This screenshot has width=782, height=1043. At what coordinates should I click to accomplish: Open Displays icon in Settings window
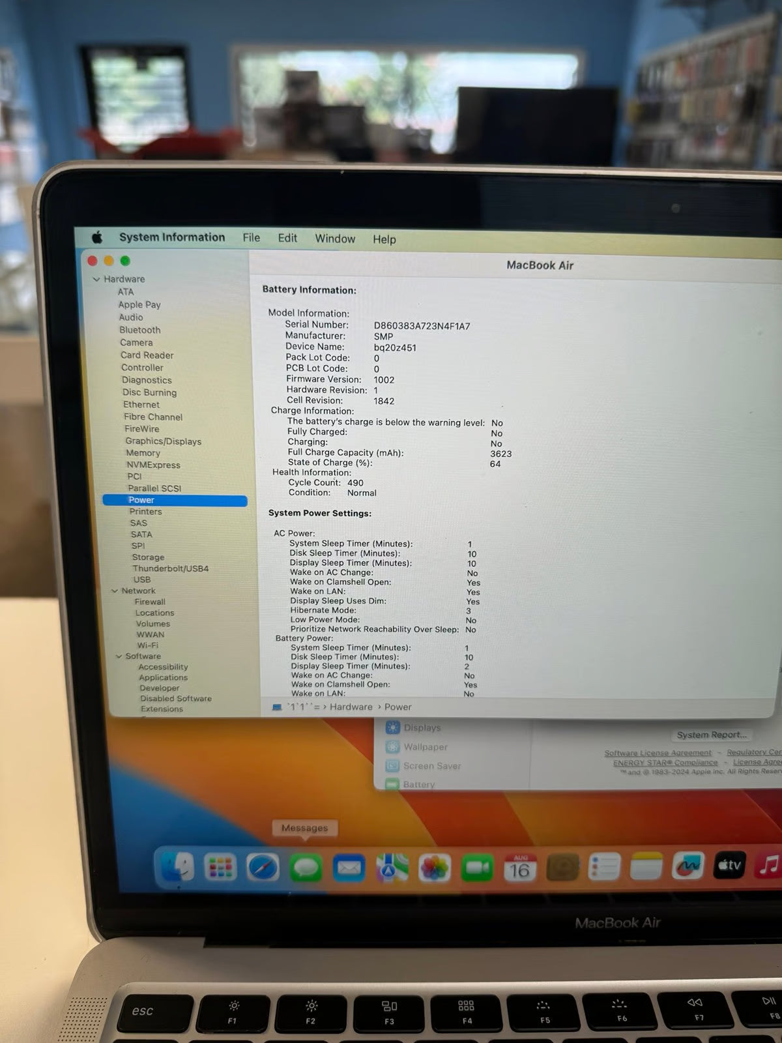[x=392, y=727]
